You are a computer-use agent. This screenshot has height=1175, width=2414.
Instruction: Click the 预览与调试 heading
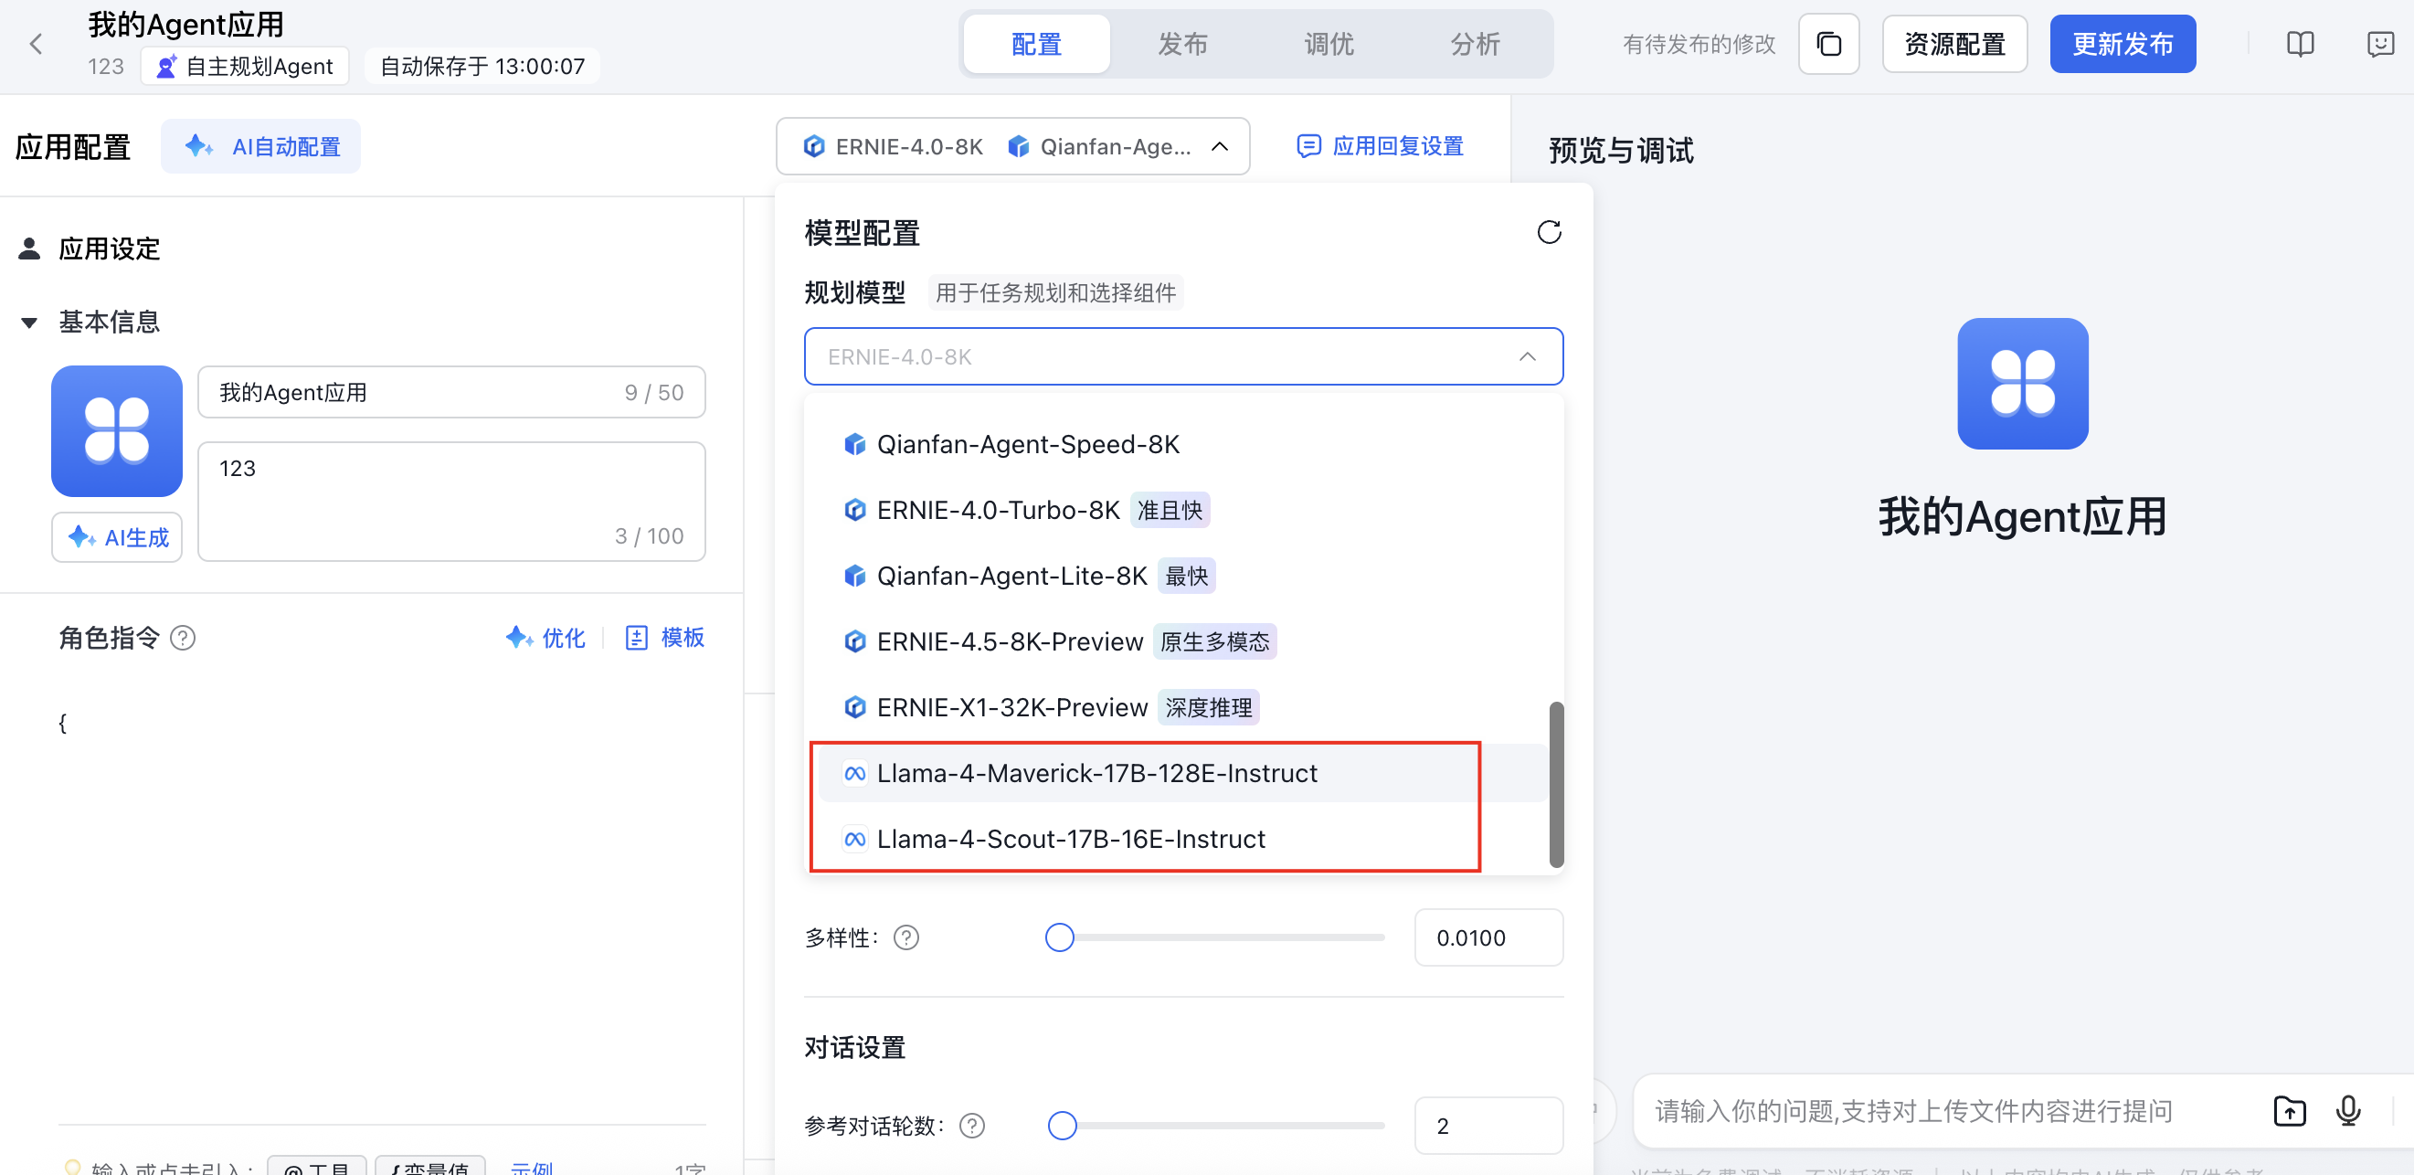[x=1621, y=151]
